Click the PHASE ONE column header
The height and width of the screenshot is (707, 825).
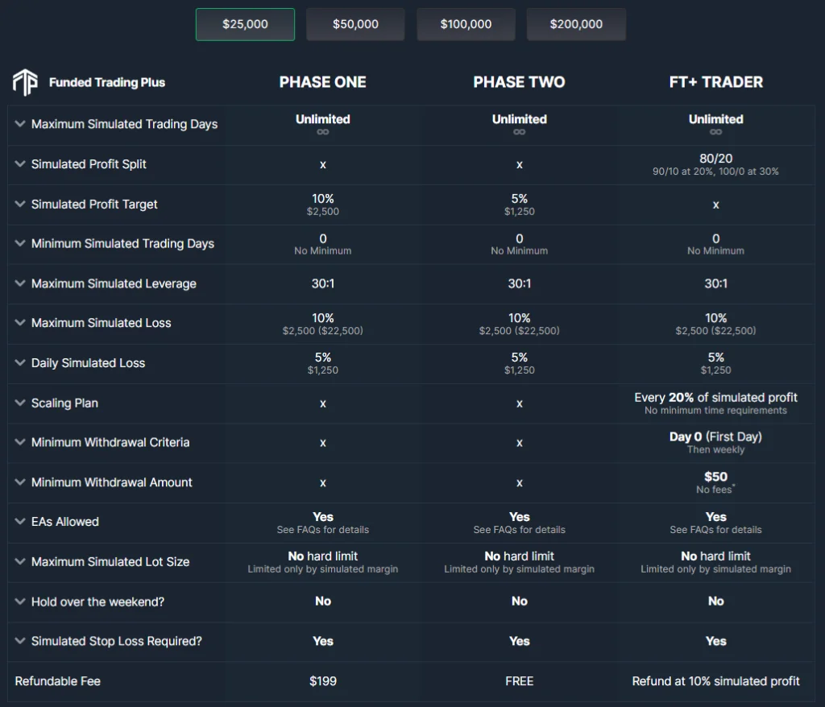click(x=322, y=82)
